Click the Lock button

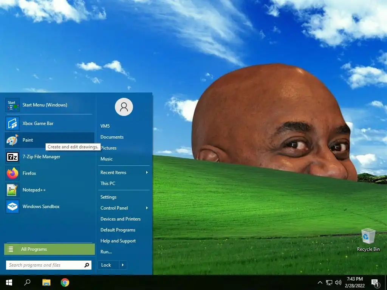108,265
